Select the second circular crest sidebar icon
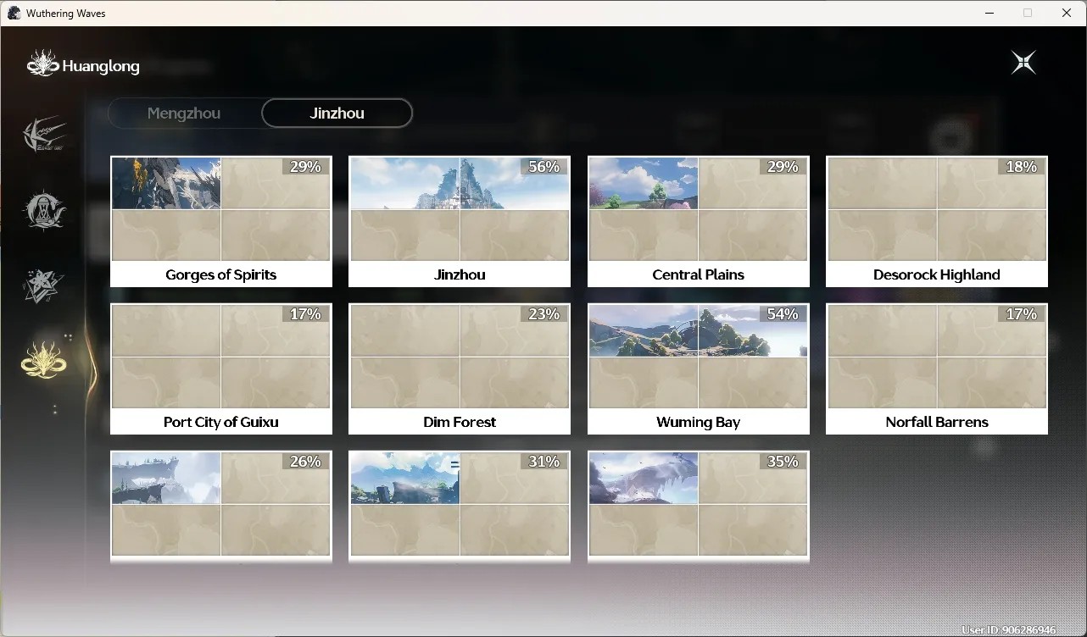 pyautogui.click(x=44, y=210)
